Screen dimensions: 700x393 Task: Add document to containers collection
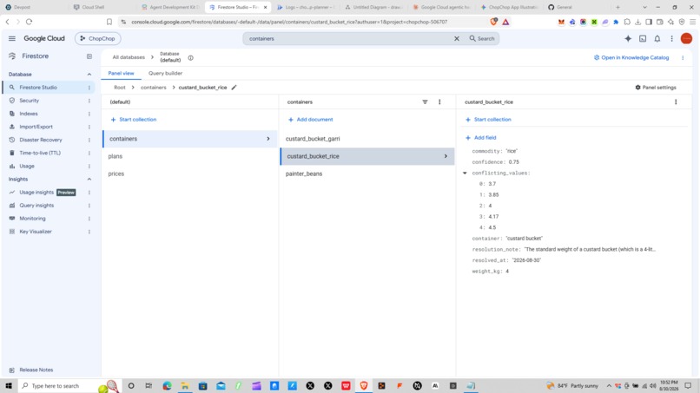point(310,120)
